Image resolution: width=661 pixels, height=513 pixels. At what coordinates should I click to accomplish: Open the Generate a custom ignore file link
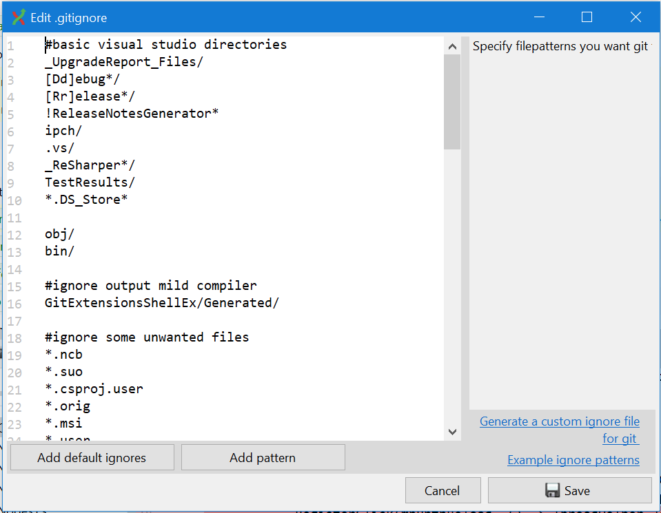point(559,421)
